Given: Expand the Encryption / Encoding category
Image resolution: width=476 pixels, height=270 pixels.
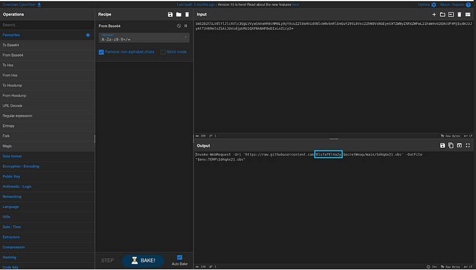Looking at the screenshot, I should [48, 167].
